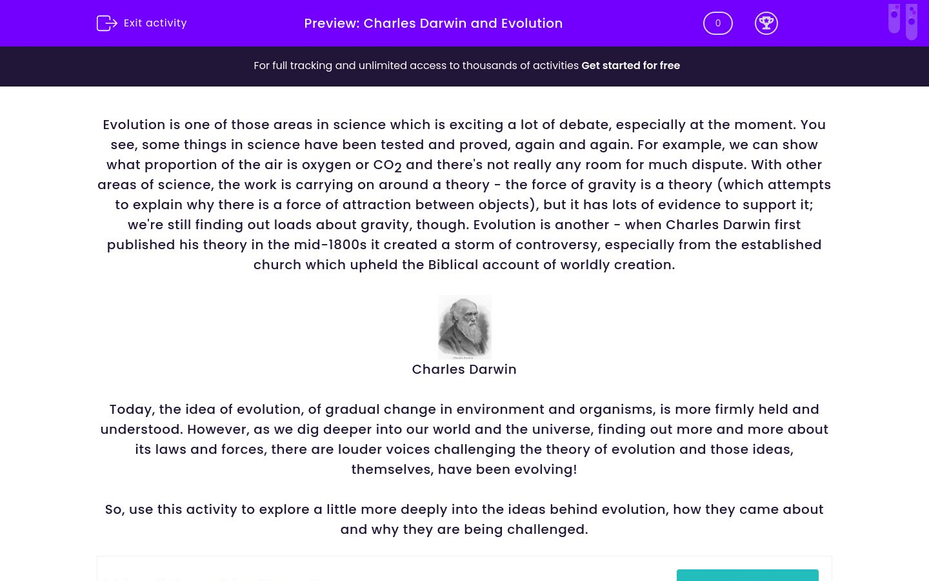This screenshot has width=929, height=581.
Task: Click the title "Preview: Charles Darwin and Evolution"
Action: 434,23
